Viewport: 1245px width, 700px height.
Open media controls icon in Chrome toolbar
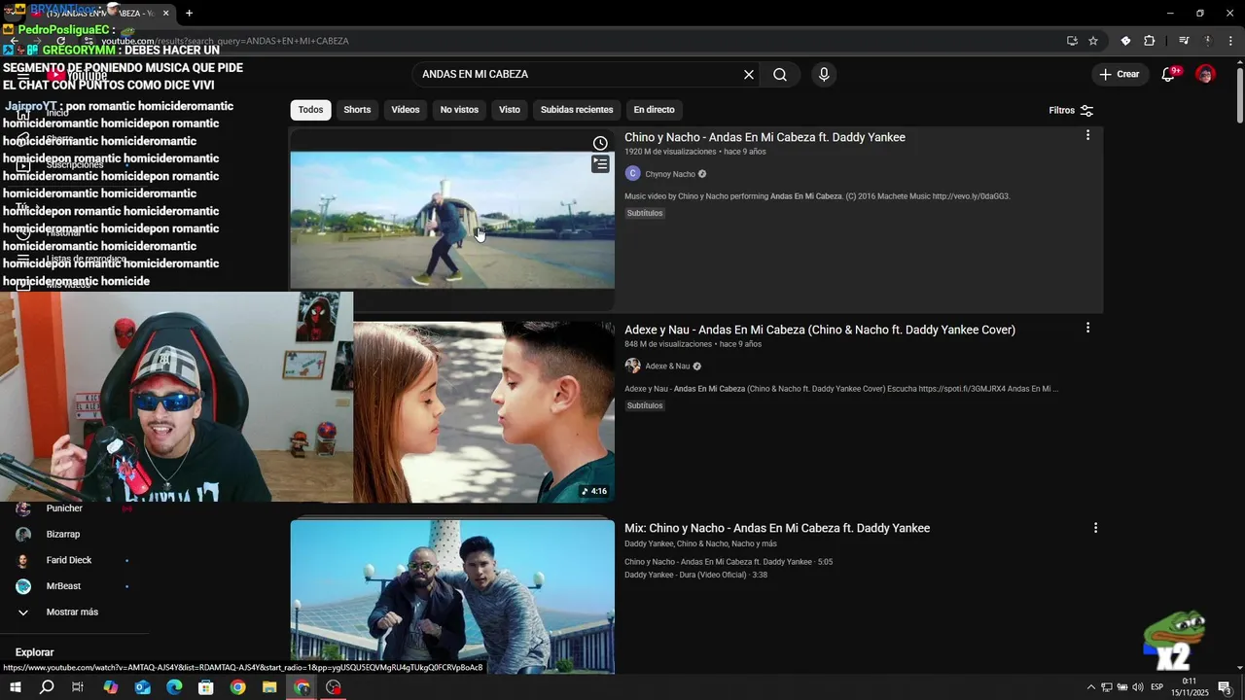(1184, 41)
